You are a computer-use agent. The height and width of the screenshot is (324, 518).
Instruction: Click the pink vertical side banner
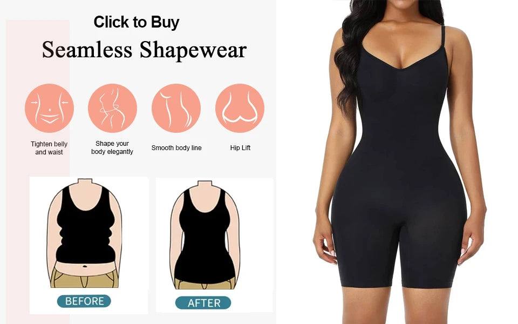38,172
